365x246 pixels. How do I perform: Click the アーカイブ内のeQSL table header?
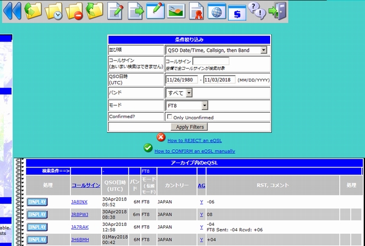[195, 163]
